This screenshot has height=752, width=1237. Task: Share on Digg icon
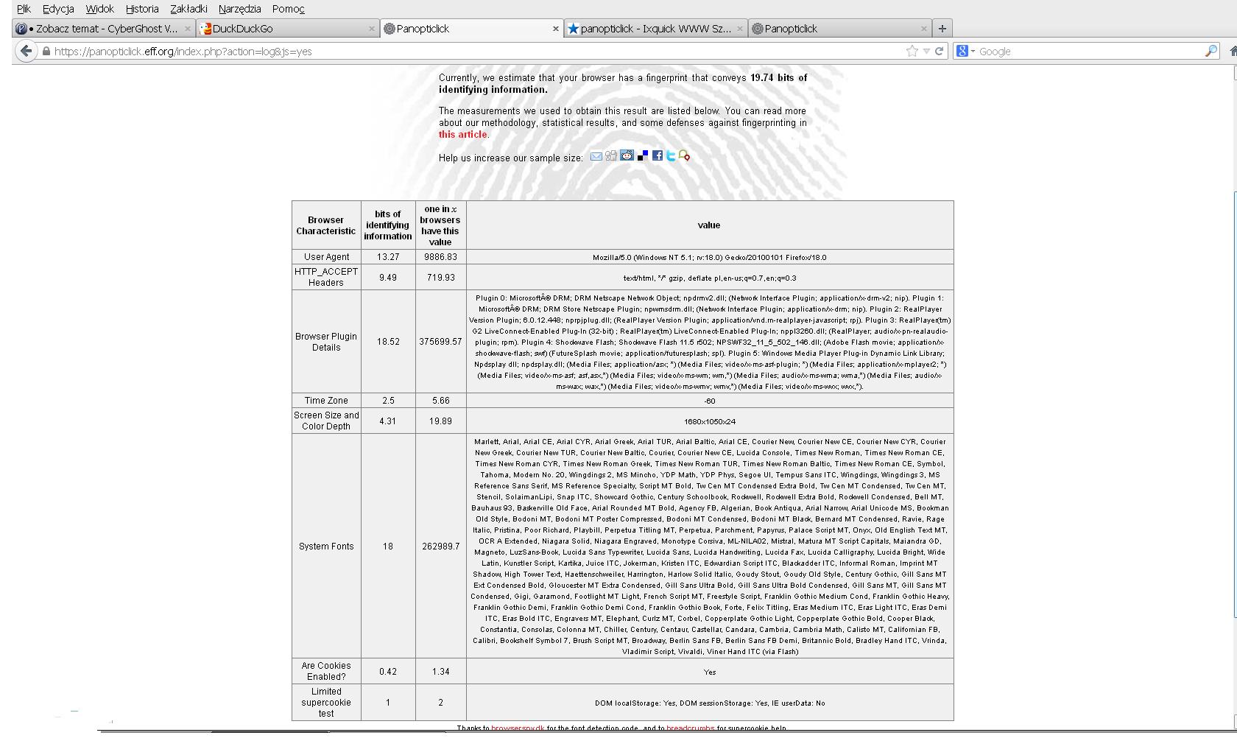point(611,155)
